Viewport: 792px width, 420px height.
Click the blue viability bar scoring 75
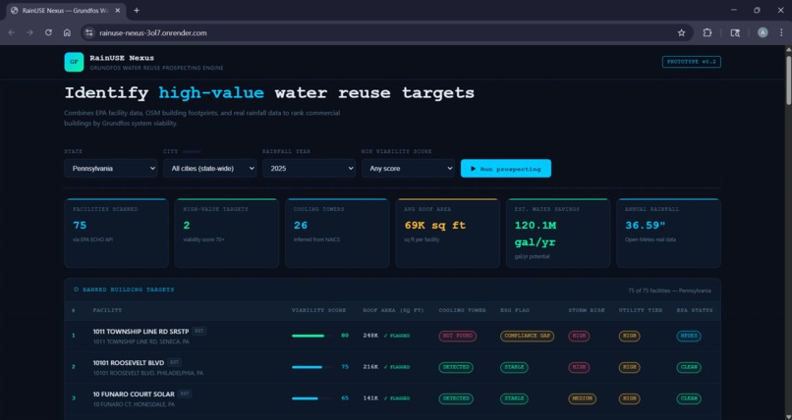pyautogui.click(x=311, y=367)
